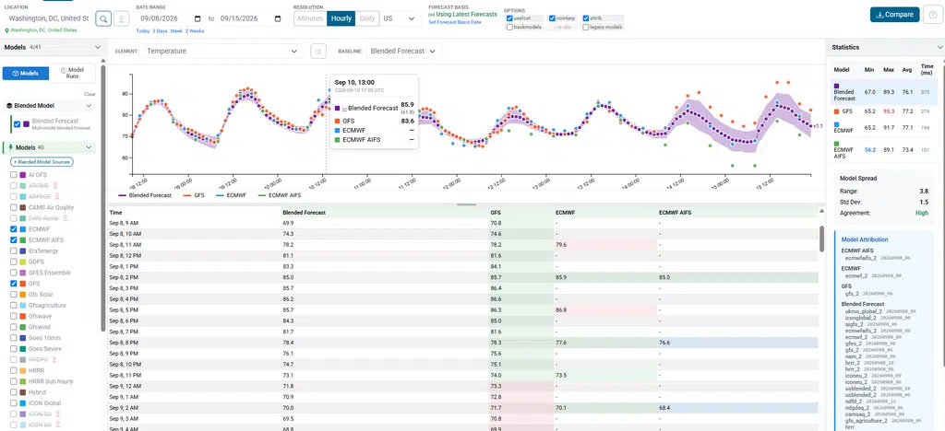Open the Model Runs tab
945x431 pixels.
(72, 73)
